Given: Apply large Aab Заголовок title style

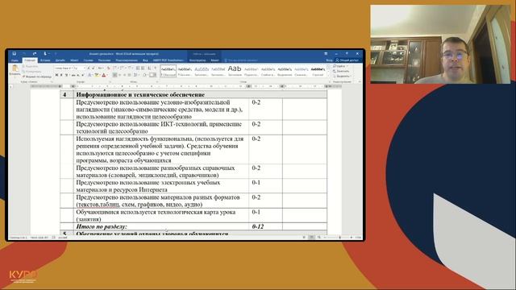Looking at the screenshot, I should (235, 71).
